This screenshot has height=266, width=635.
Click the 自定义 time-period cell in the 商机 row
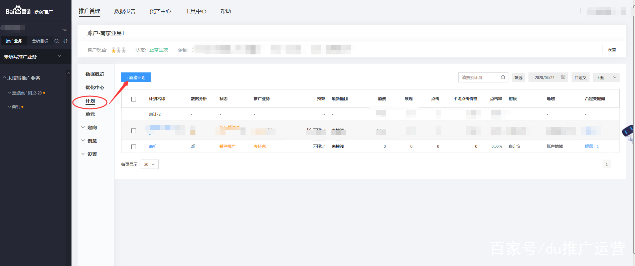tap(515, 147)
